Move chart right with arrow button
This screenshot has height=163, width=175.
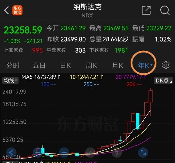(x=117, y=153)
